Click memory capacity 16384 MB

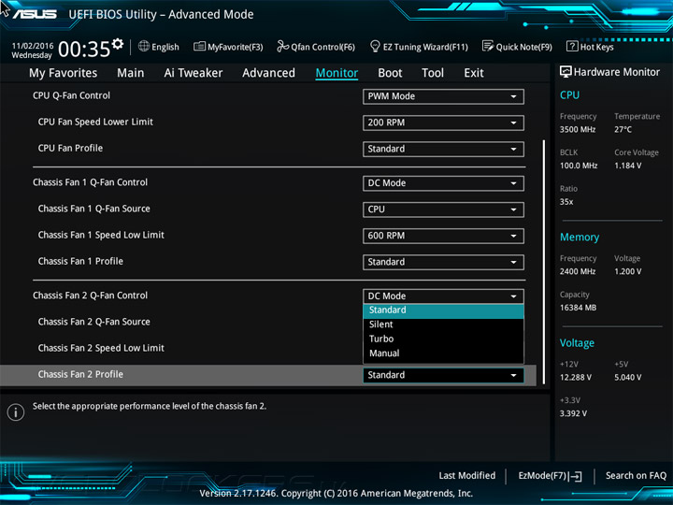coord(579,308)
